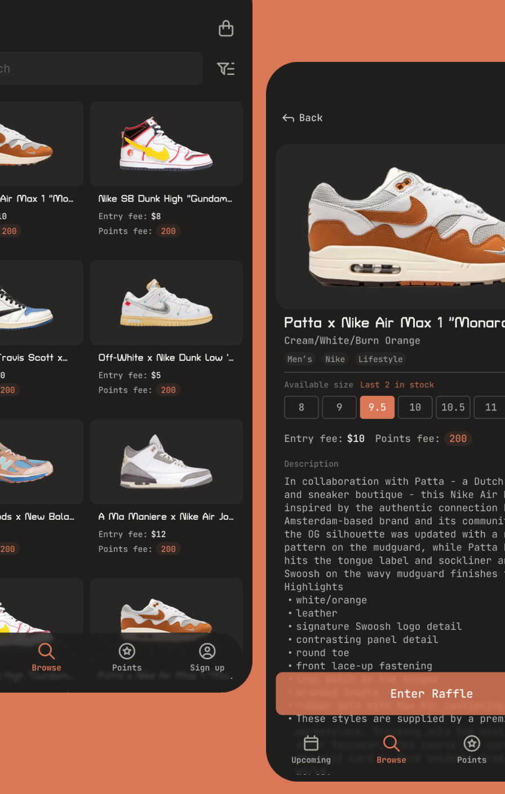Click the 200 points badge under Gundam
The image size is (505, 794).
coord(169,231)
